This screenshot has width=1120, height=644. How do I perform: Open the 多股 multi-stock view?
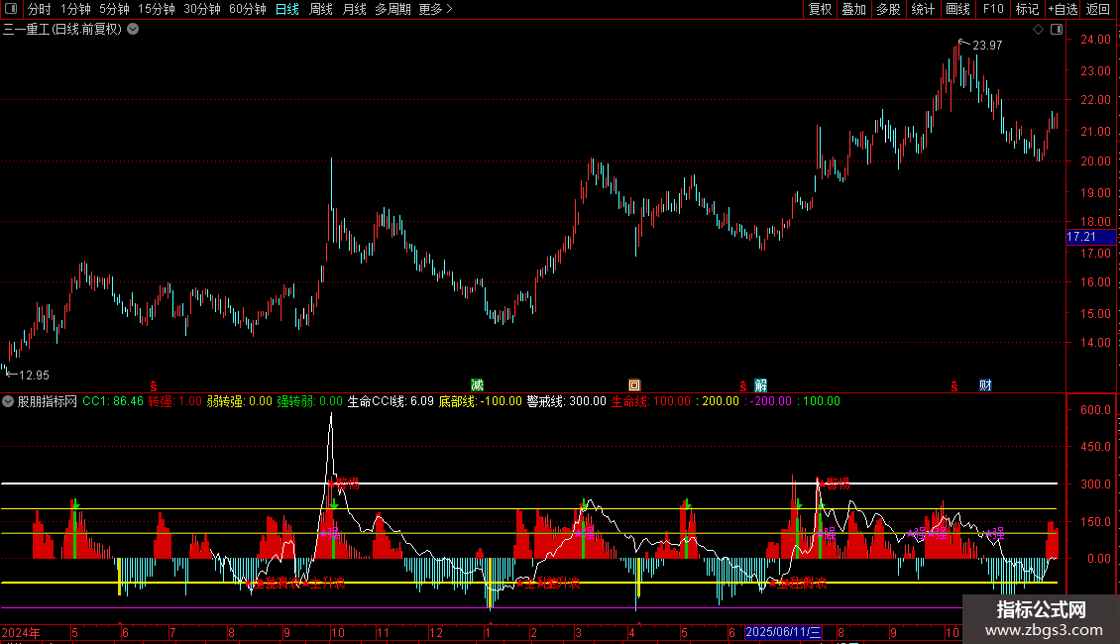pos(888,9)
